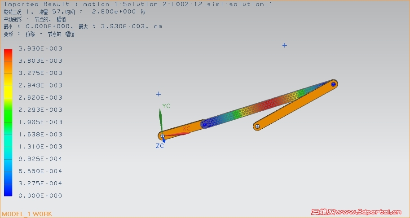This screenshot has width=410, height=218.
Task: Click legend value 2.948E-003
Action: coord(40,85)
